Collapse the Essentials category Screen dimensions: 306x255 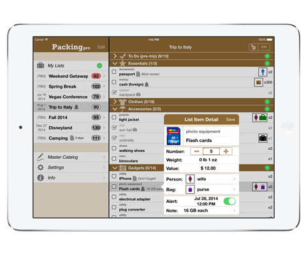coord(115,63)
